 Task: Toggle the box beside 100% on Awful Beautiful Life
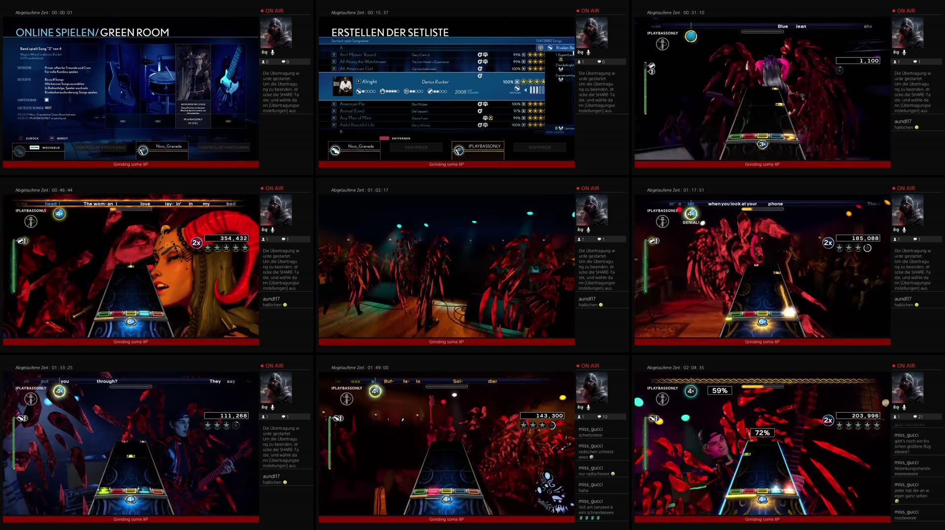(524, 125)
